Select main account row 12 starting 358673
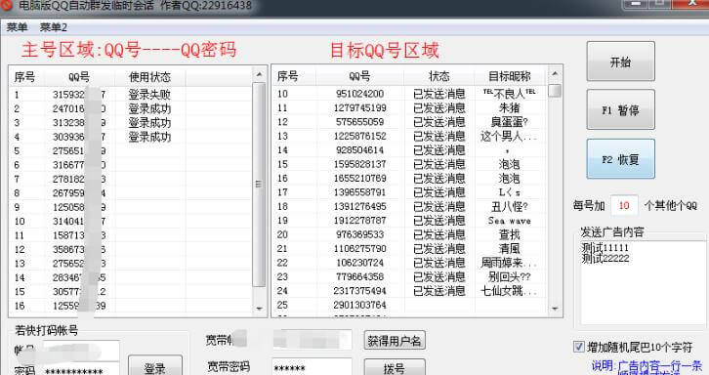Screen dimensions: 709x375 coord(129,249)
